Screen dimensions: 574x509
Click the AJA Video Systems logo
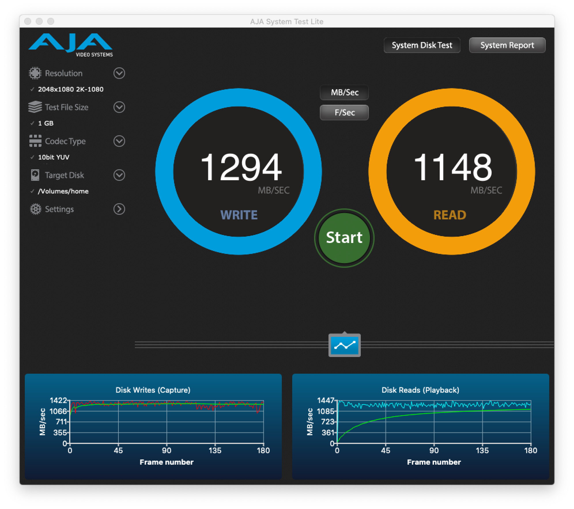click(x=71, y=45)
